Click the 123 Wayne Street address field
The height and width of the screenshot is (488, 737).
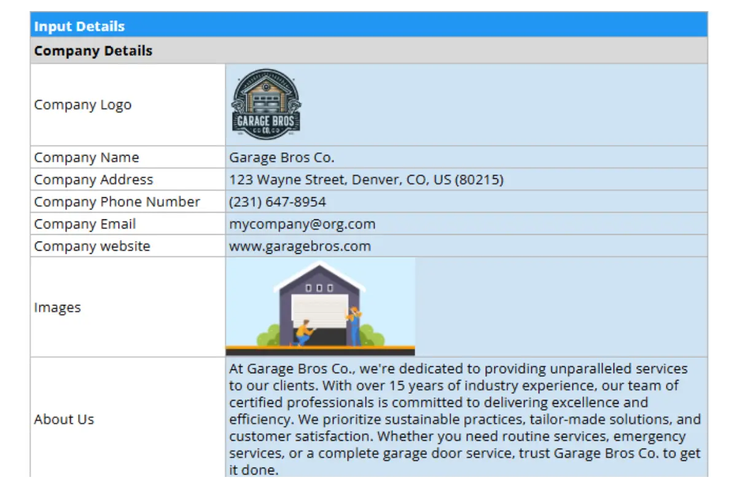pyautogui.click(x=366, y=179)
